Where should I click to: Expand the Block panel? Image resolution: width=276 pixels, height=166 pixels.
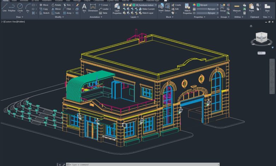pos(170,17)
